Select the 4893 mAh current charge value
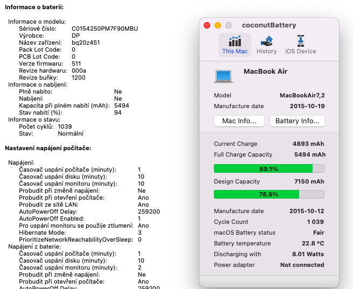 pyautogui.click(x=308, y=144)
